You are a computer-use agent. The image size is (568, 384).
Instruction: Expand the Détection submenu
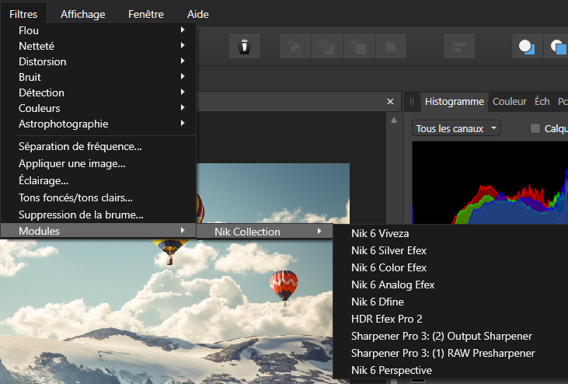coord(99,93)
